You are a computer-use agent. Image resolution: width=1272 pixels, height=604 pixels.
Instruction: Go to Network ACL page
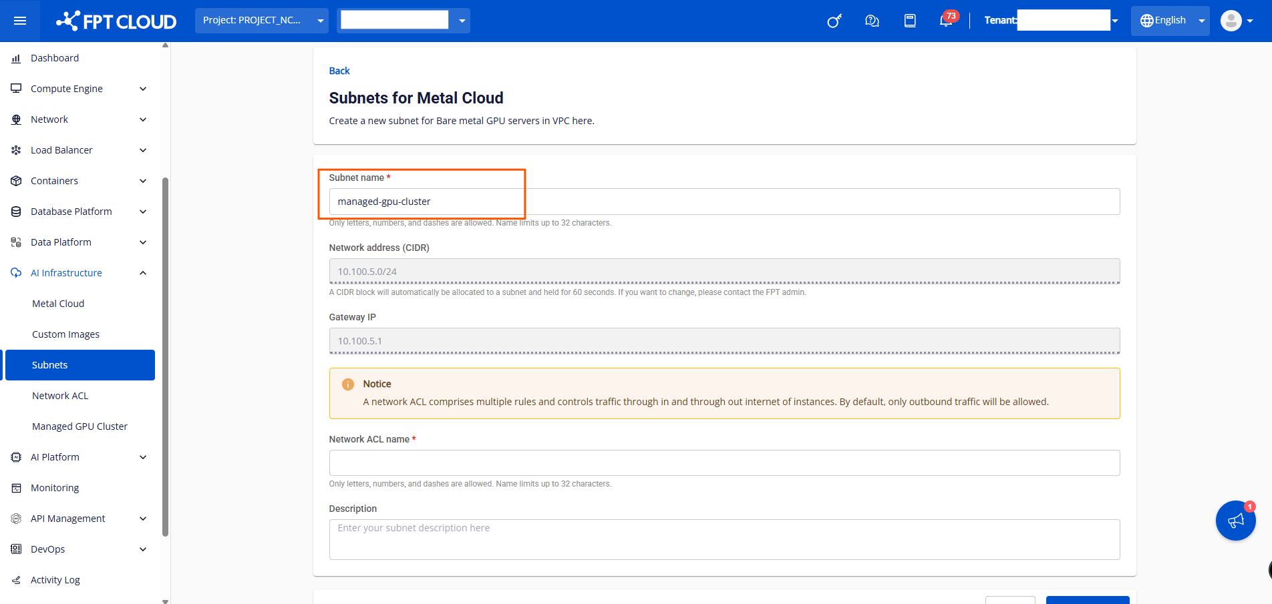(x=60, y=396)
